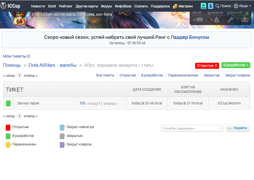
Task: Click the globe language icon
Action: click(x=236, y=6)
